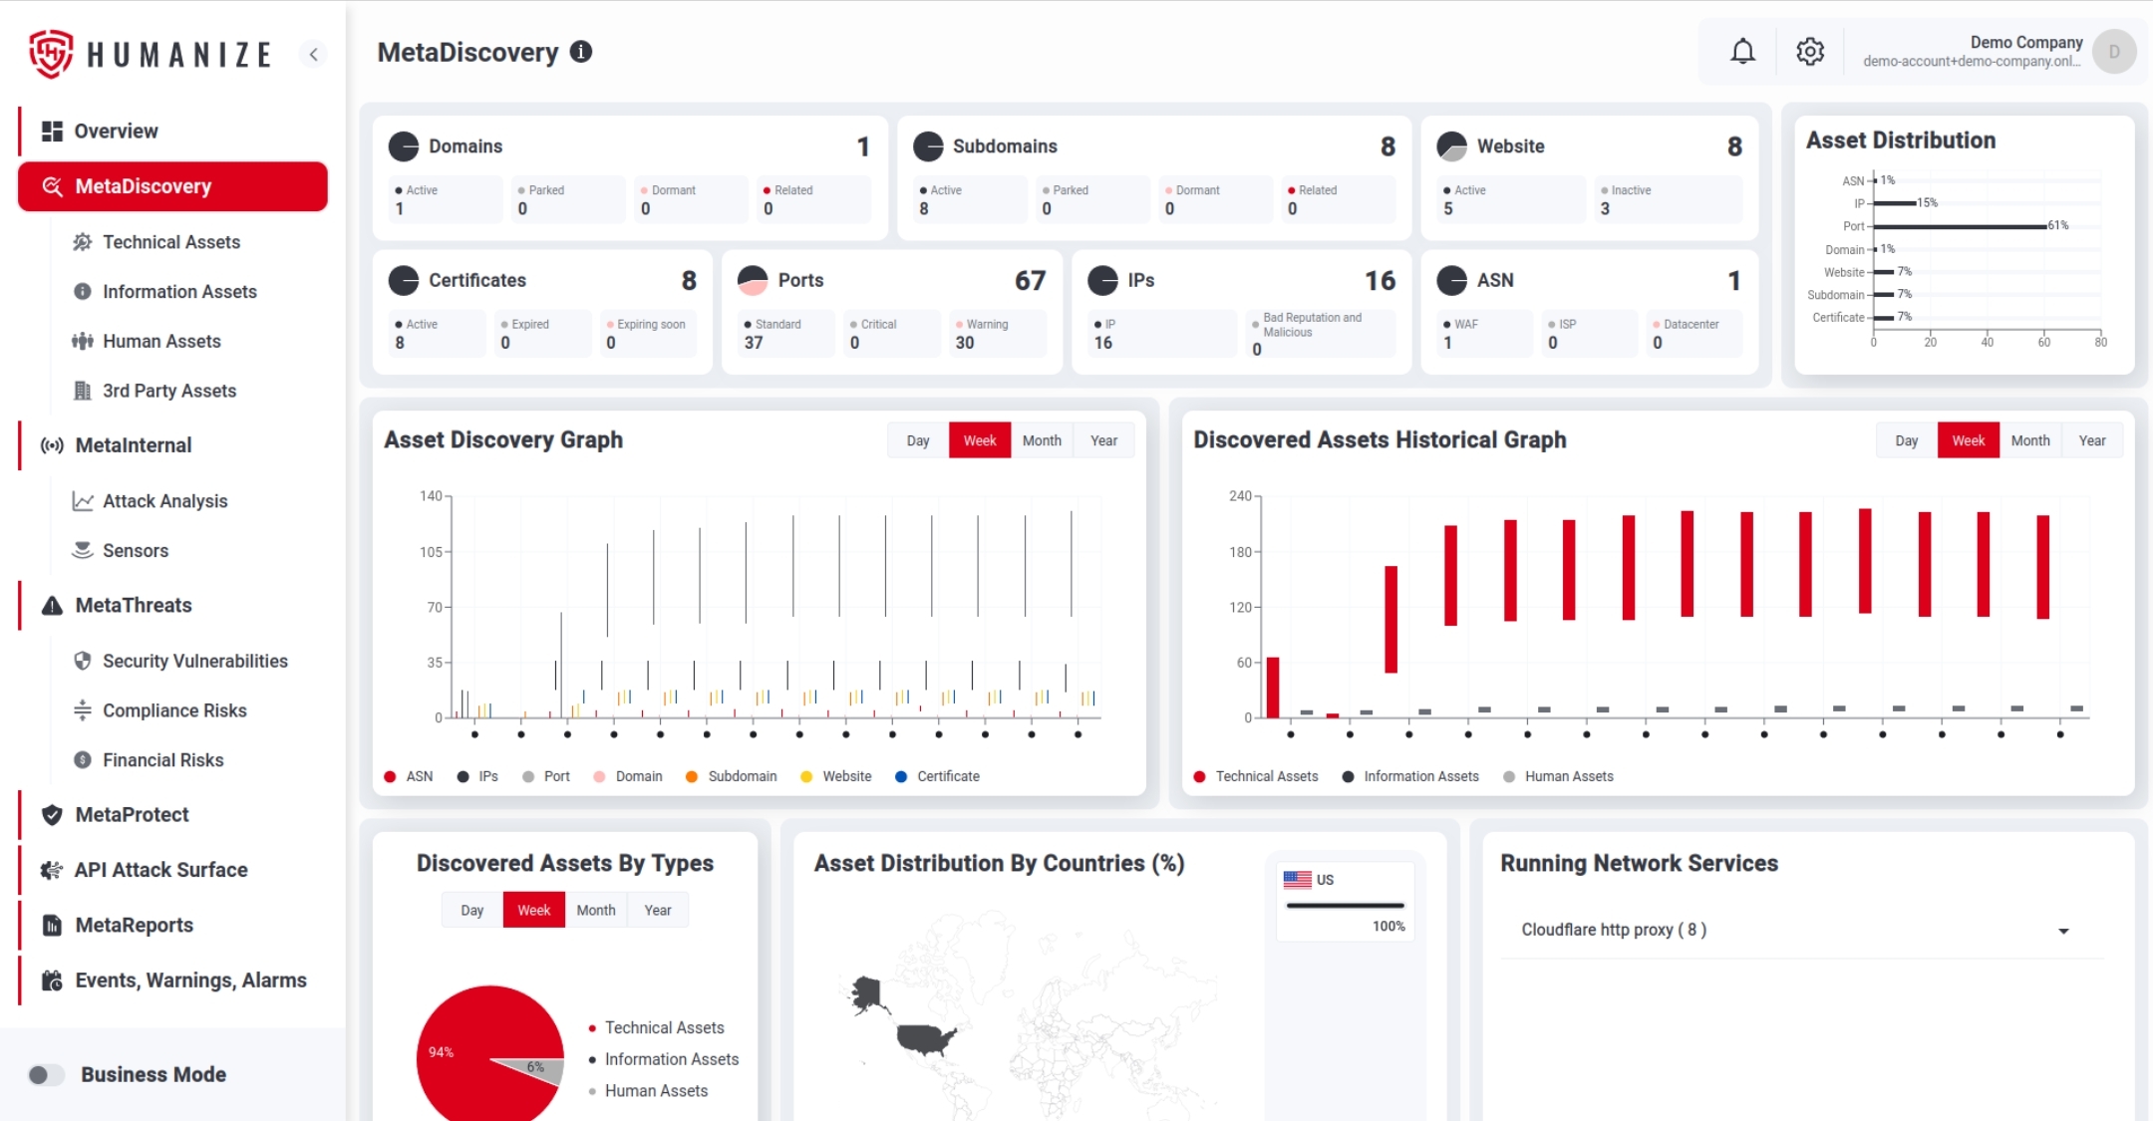
Task: Click the 3rd Party Assets building icon
Action: pyautogui.click(x=83, y=391)
